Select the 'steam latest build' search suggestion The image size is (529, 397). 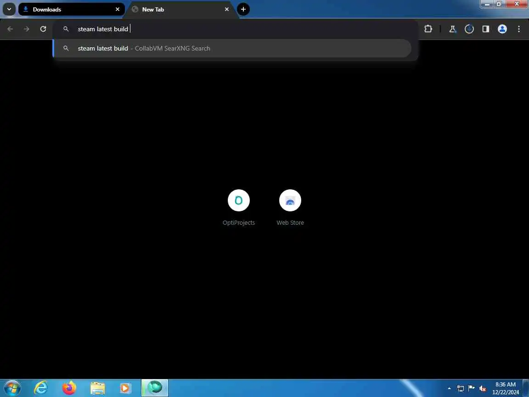point(232,48)
